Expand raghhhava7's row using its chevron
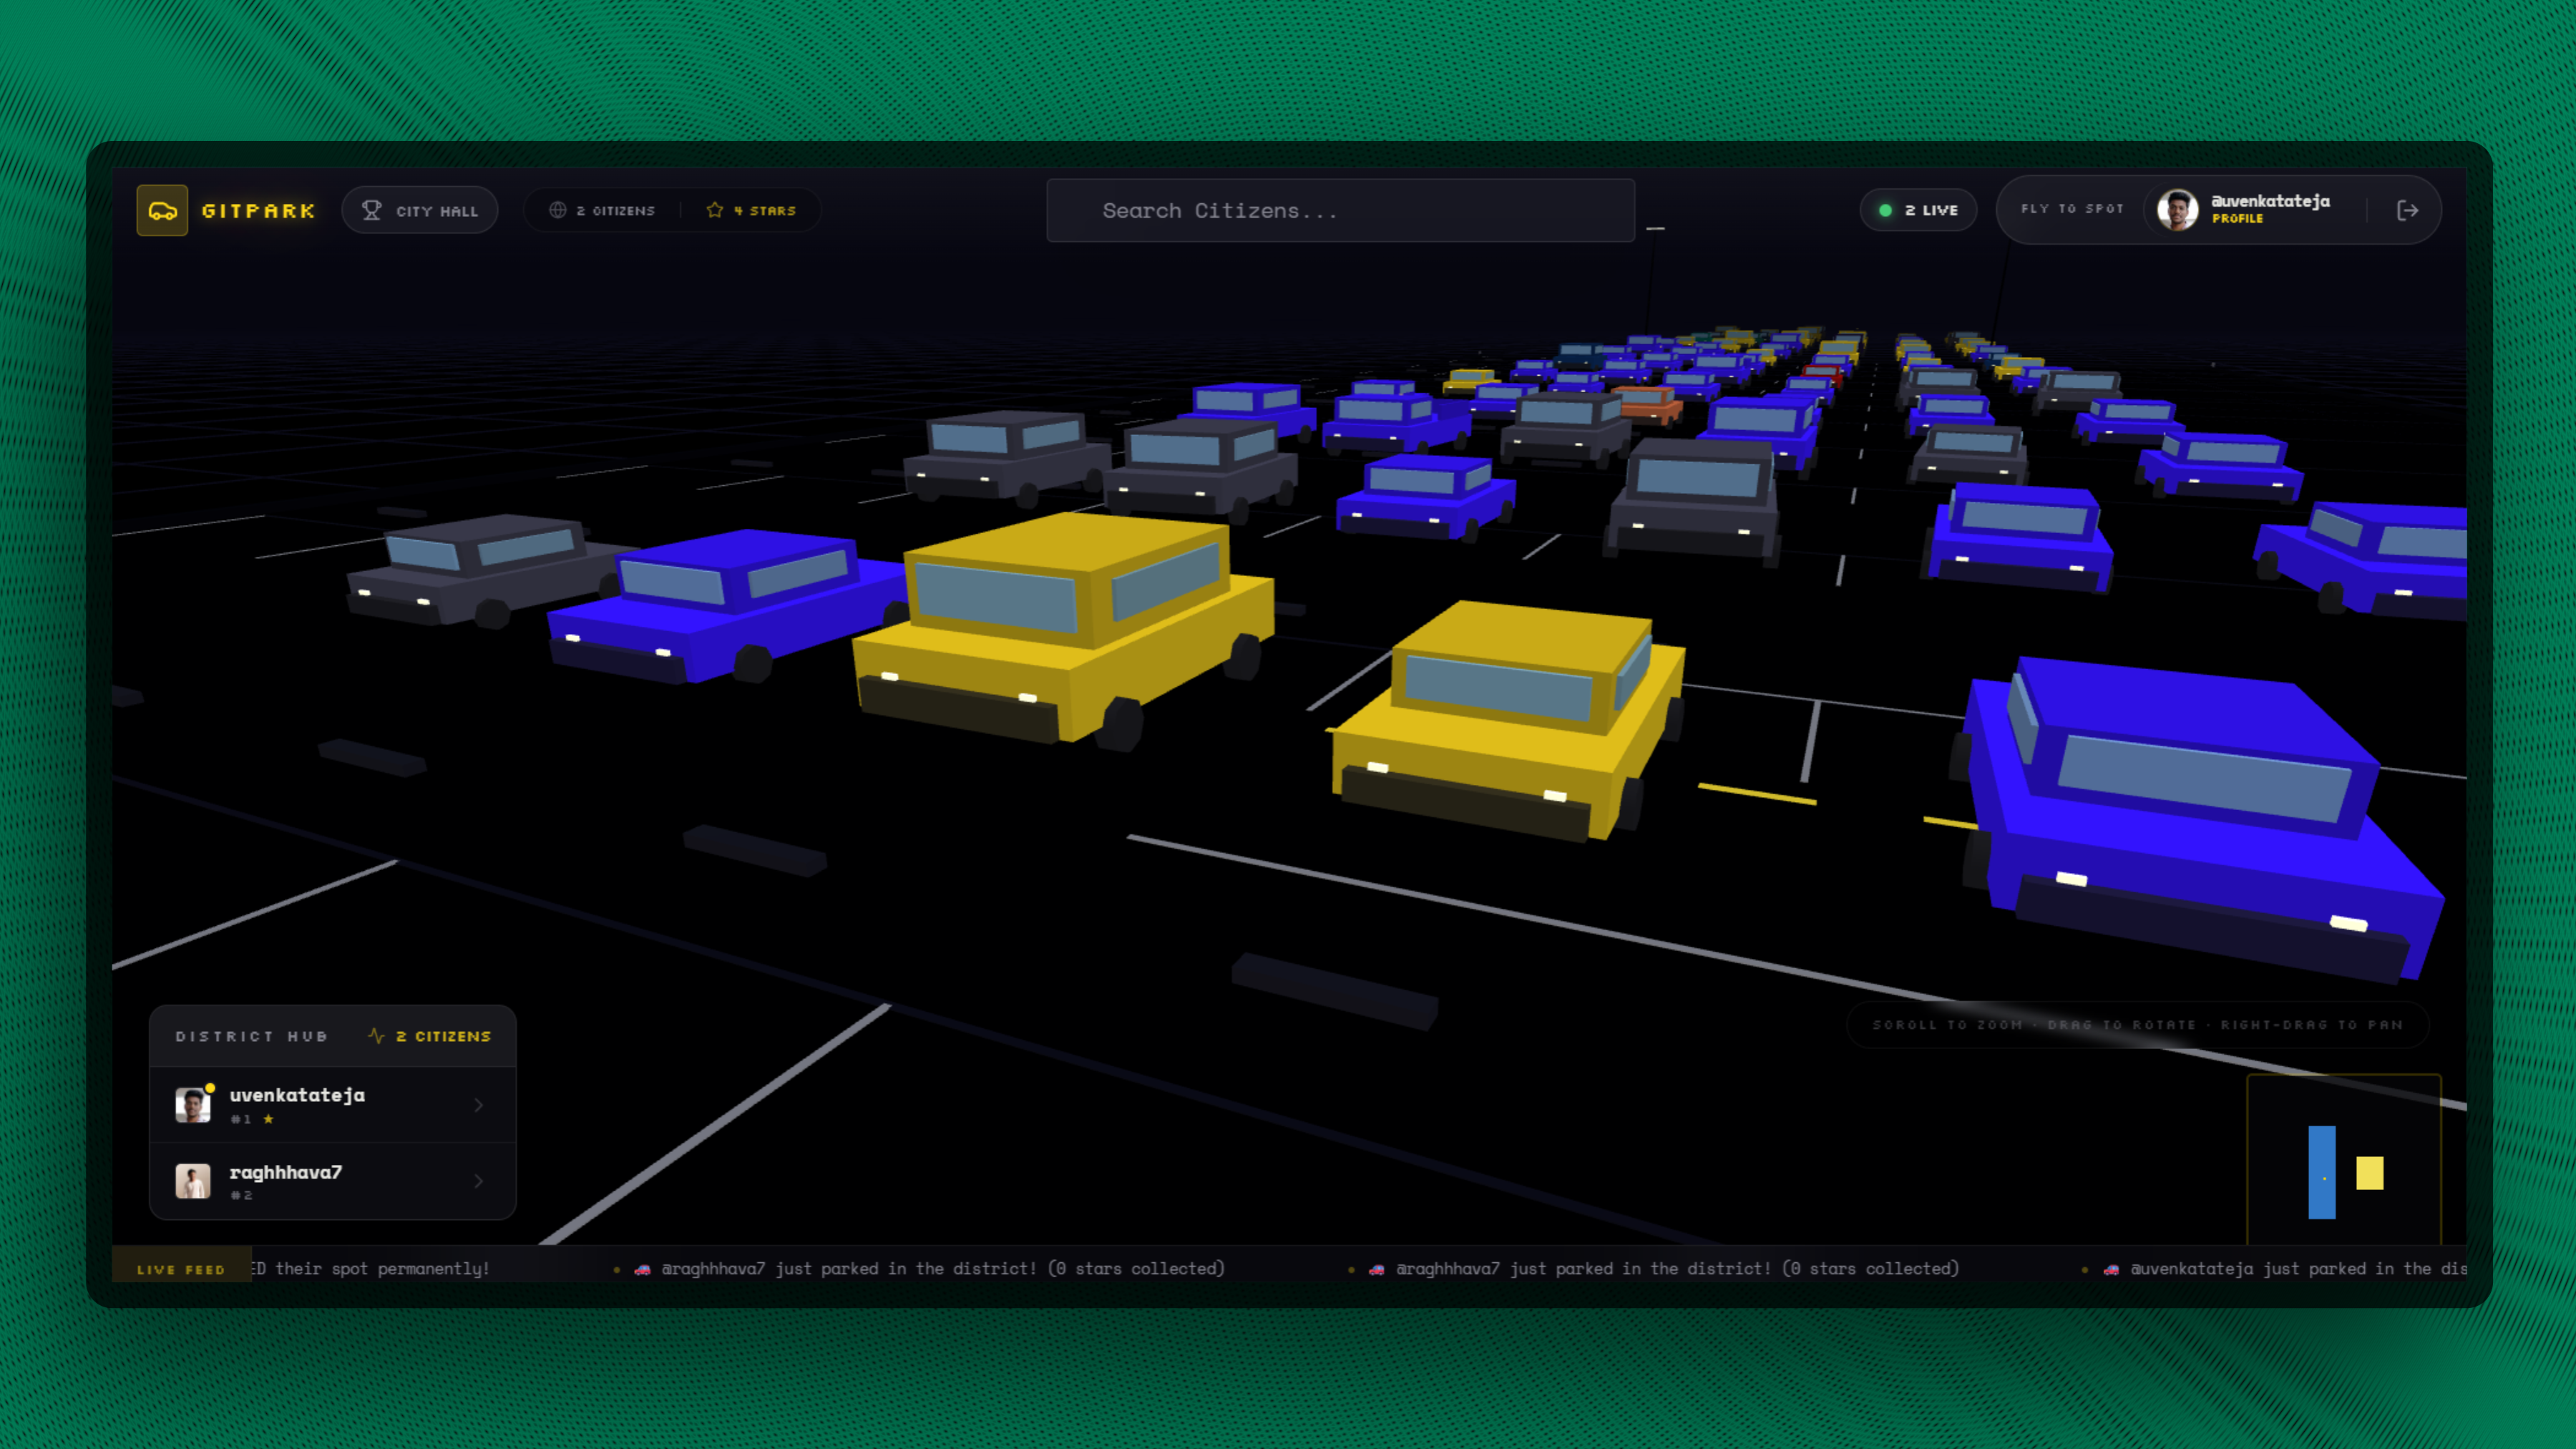Screen dimensions: 2576x1449 (x=478, y=1181)
